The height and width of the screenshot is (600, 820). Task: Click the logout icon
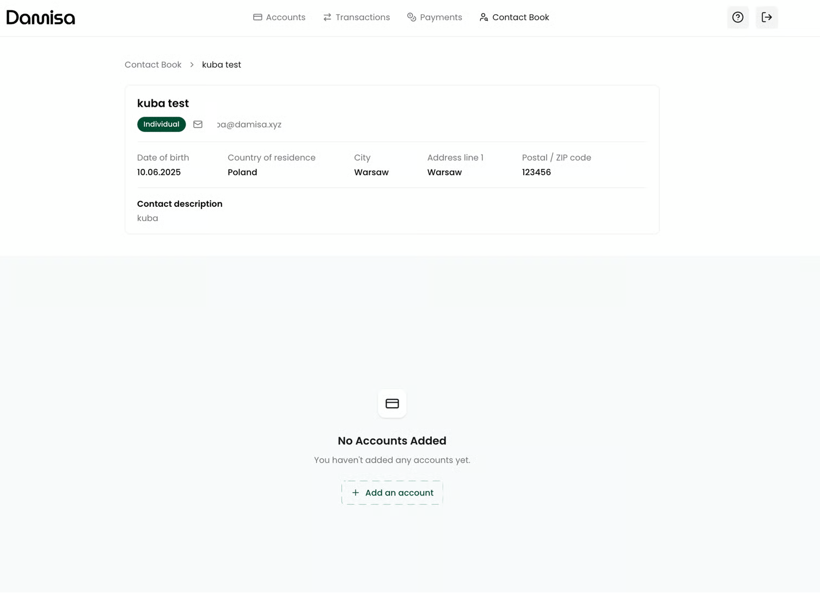pos(767,17)
